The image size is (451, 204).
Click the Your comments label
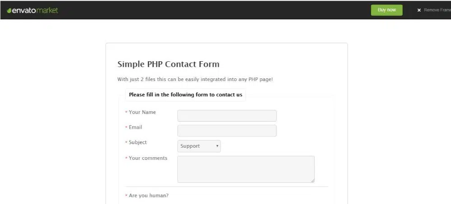tap(148, 158)
